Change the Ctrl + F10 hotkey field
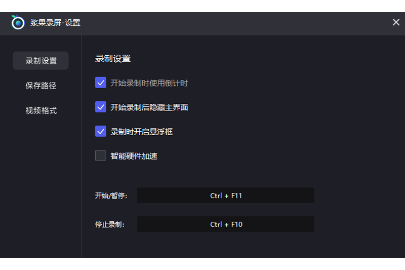The height and width of the screenshot is (270, 405). pyautogui.click(x=226, y=224)
